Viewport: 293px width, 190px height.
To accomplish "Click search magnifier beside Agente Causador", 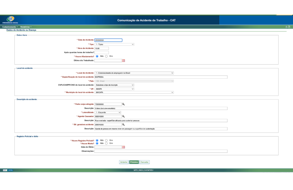I will pyautogui.click(x=124, y=116).
